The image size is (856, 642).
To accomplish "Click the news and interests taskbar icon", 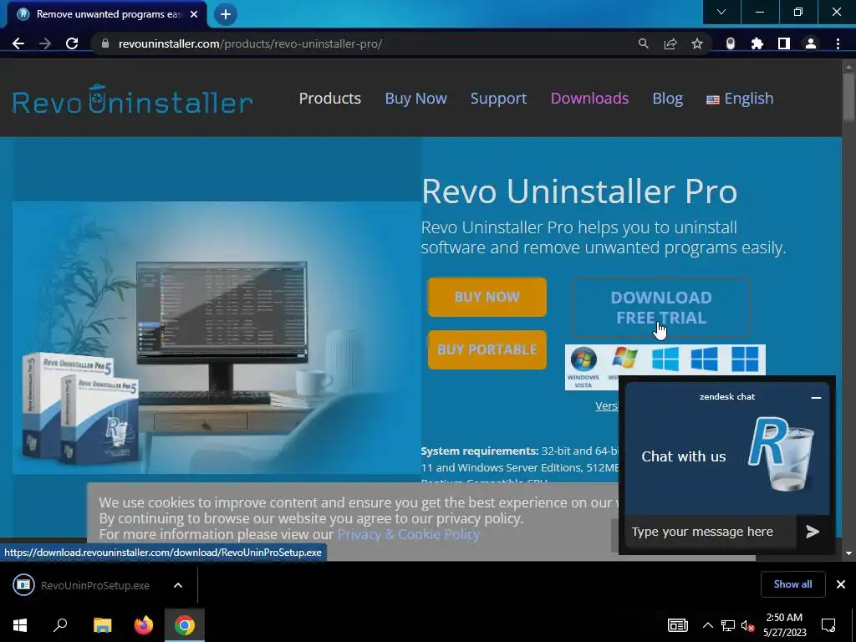I will pyautogui.click(x=677, y=625).
